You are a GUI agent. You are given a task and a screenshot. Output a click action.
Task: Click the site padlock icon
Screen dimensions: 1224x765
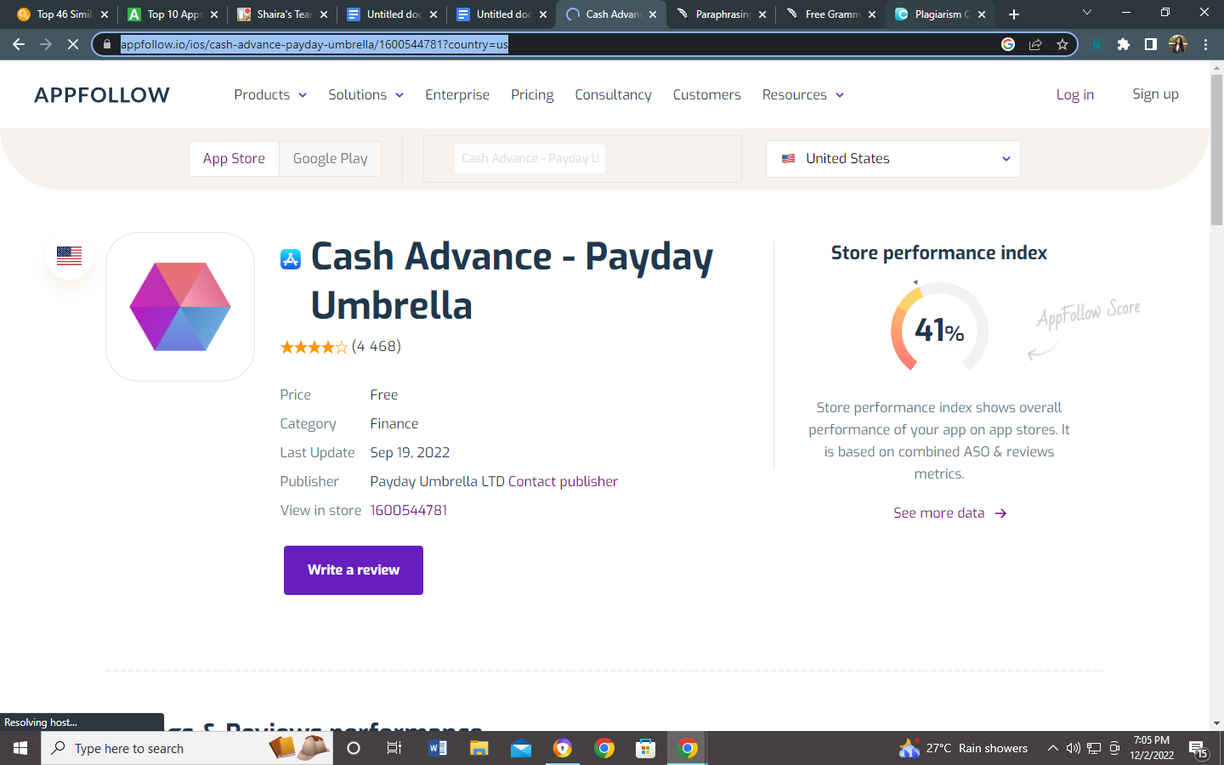107,44
